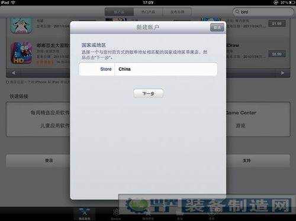This screenshot has width=296, height=221.
Task: Click the magnifier icon in the search box
Action: coord(237,12)
